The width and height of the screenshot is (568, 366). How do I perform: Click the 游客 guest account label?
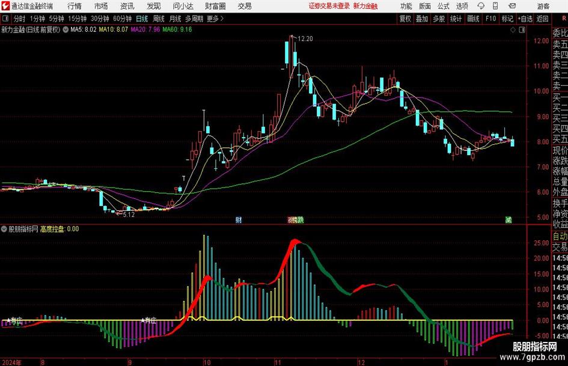coord(543,6)
